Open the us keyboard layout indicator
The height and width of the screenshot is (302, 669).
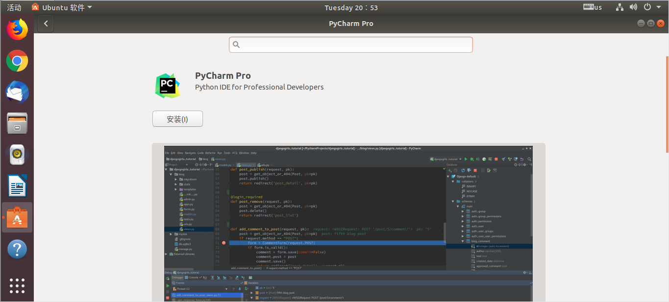pyautogui.click(x=593, y=7)
